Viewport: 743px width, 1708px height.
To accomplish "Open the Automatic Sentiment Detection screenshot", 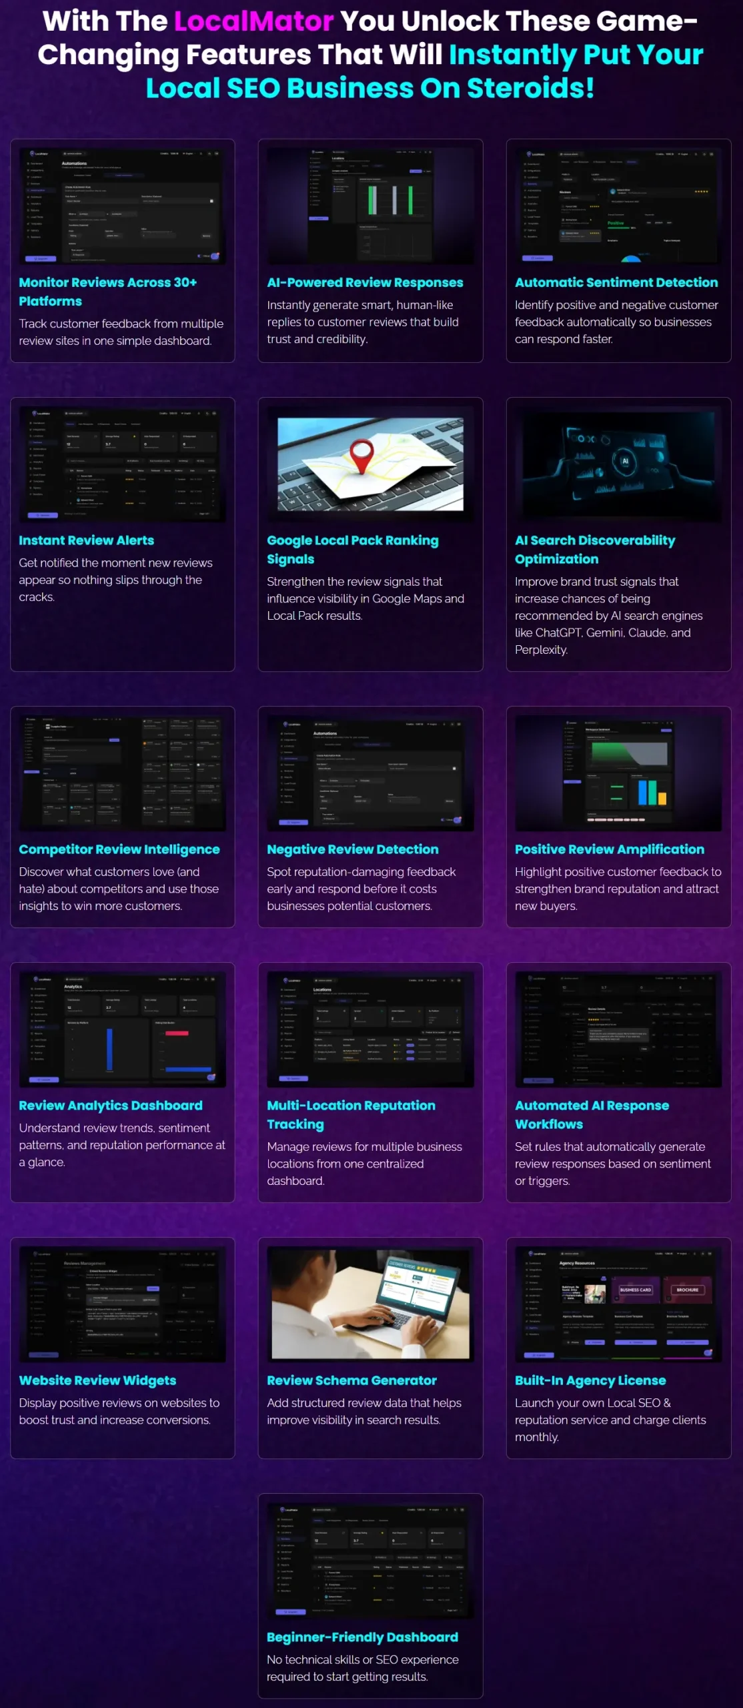I will 618,205.
